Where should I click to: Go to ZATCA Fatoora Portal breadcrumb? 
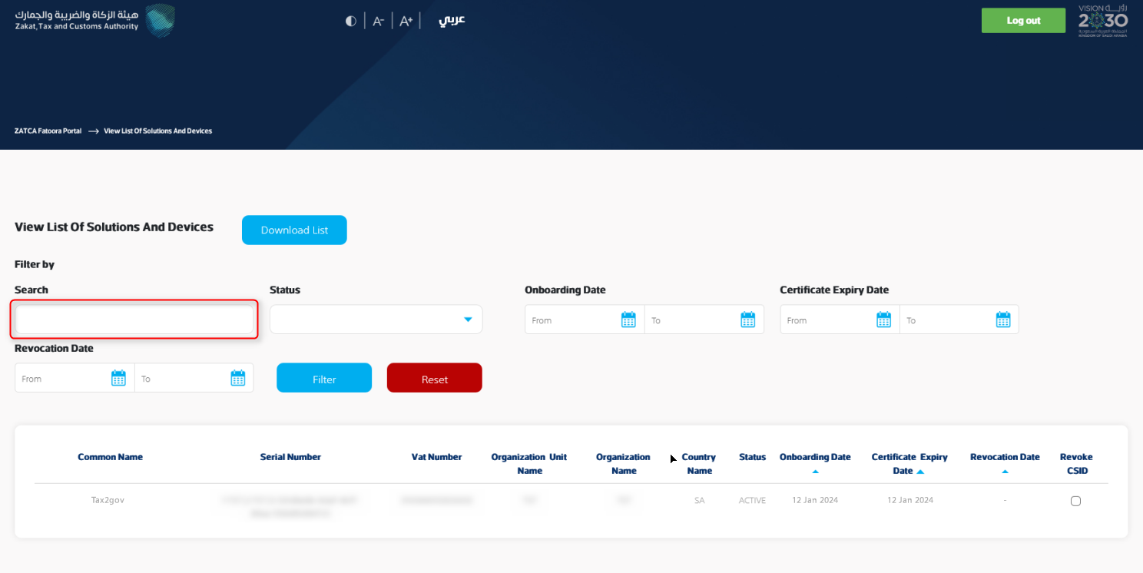pos(48,131)
